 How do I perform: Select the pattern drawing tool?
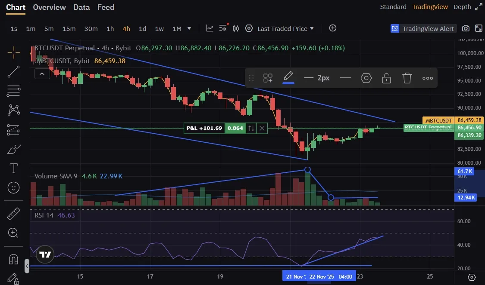14,110
